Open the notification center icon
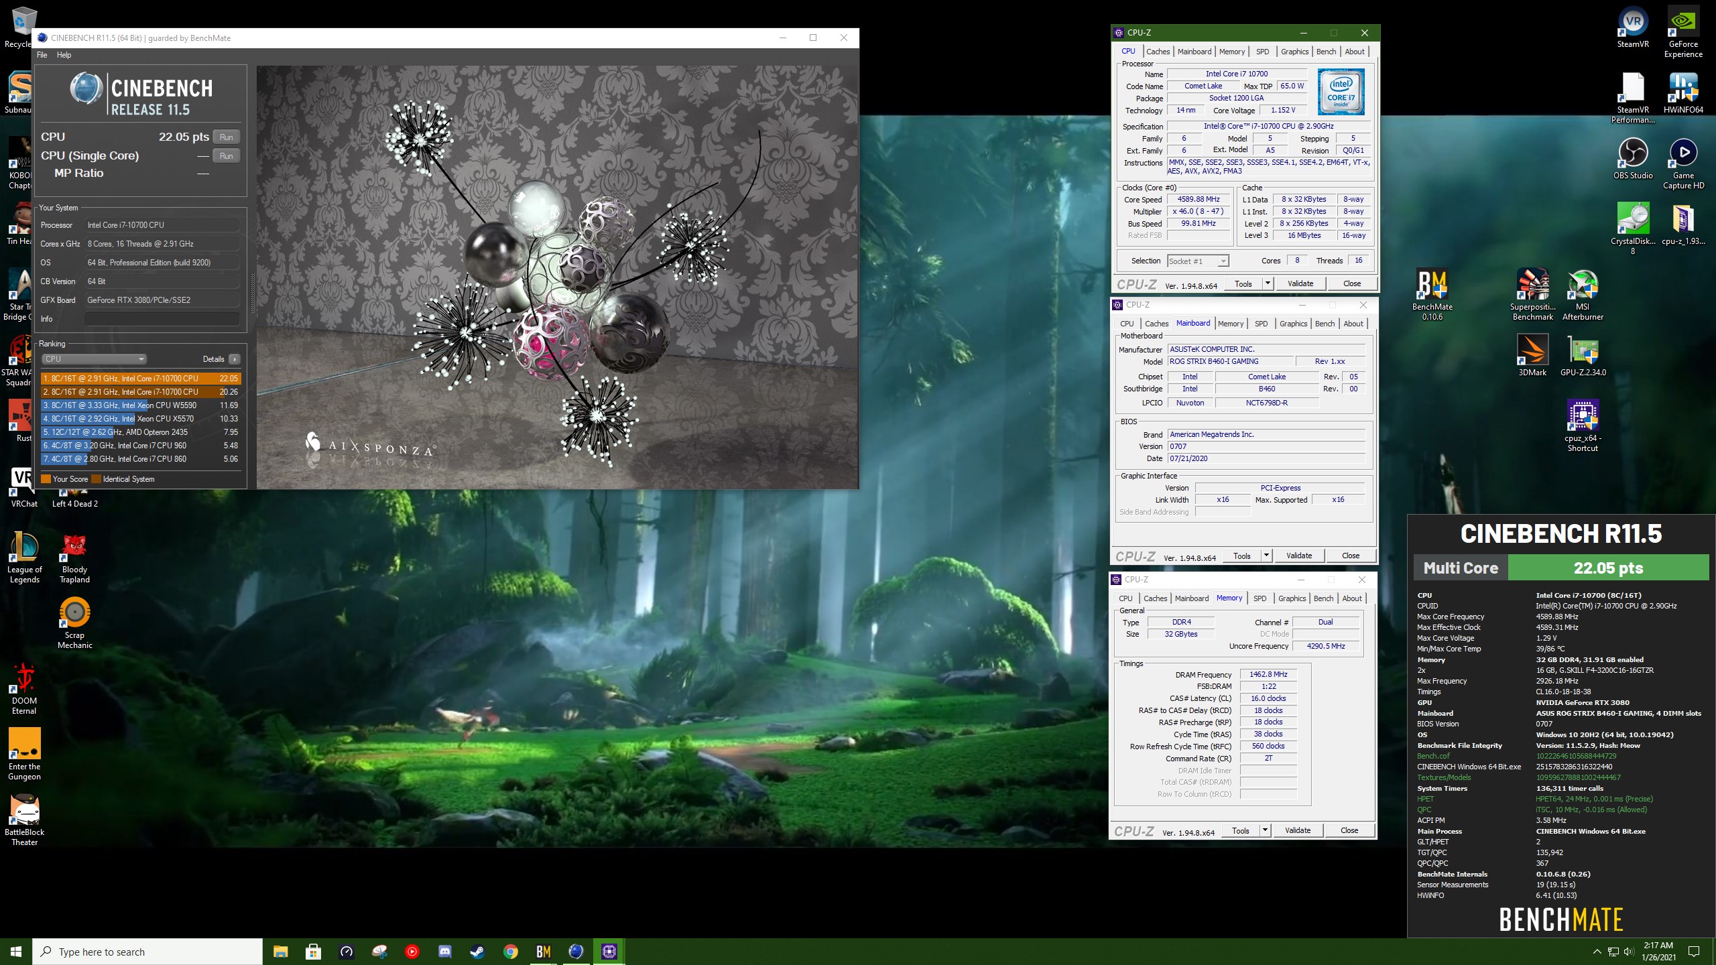The width and height of the screenshot is (1716, 965). (x=1694, y=952)
